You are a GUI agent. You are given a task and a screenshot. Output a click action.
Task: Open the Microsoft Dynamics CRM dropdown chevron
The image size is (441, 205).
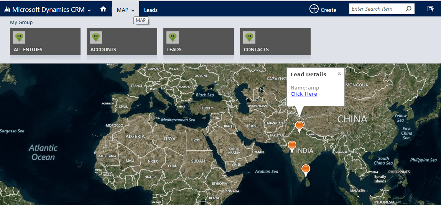pyautogui.click(x=89, y=11)
